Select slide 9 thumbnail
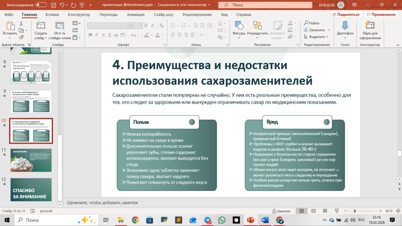The width and height of the screenshot is (402, 226). pos(31,101)
